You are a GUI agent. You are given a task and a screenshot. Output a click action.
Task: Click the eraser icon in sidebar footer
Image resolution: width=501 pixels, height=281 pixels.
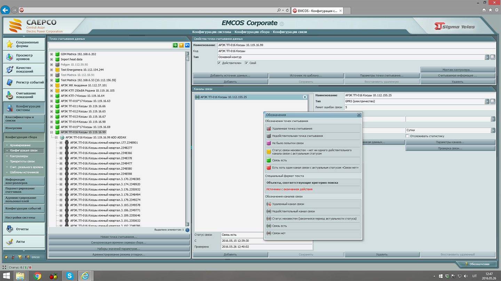[x=6, y=257]
